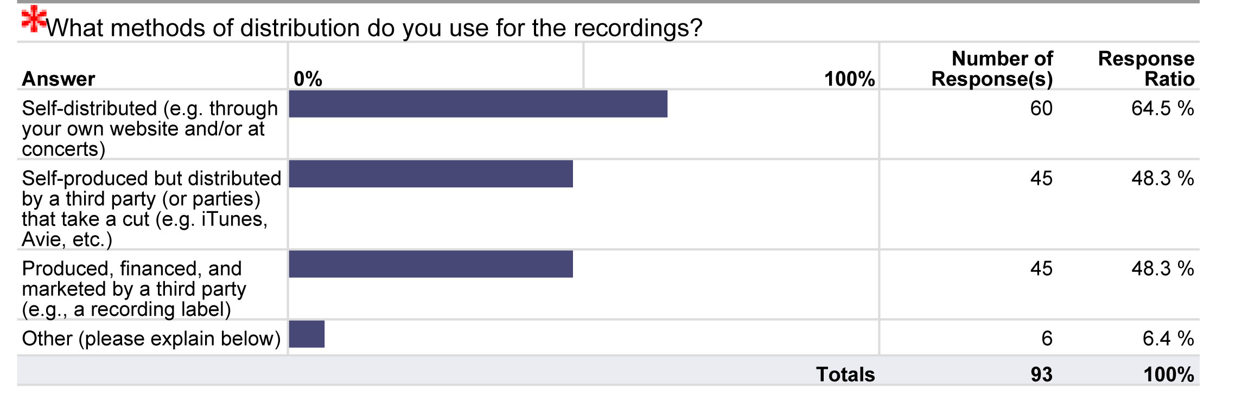
Task: Click the red asterisk required marker
Action: (x=34, y=18)
